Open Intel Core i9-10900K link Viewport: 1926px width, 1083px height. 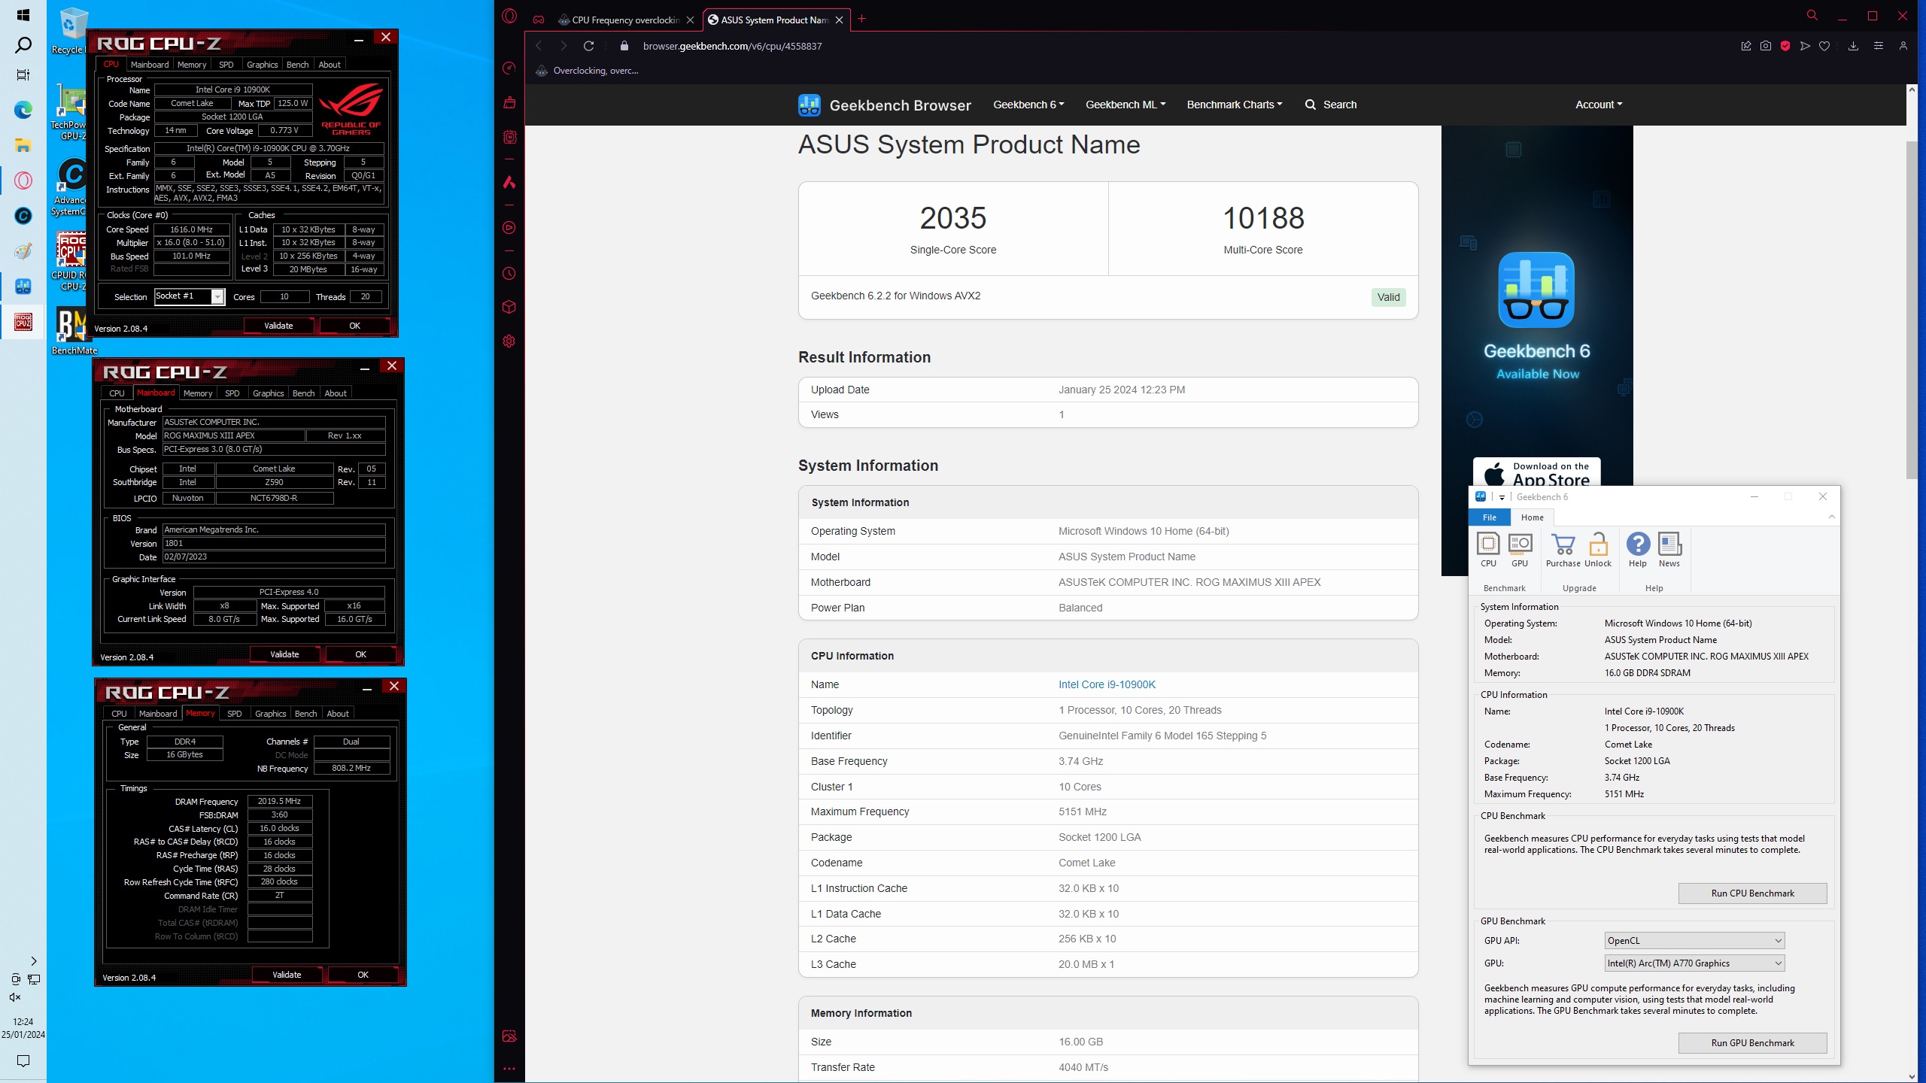1107,684
